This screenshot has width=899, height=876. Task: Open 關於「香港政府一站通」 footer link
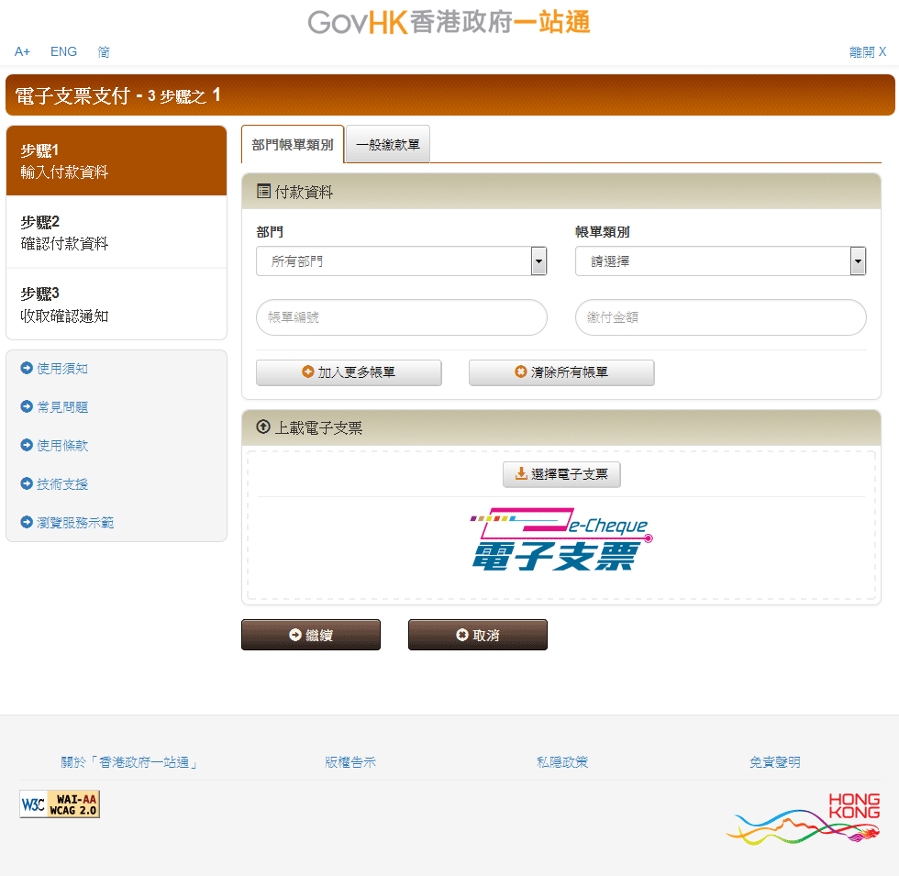129,762
